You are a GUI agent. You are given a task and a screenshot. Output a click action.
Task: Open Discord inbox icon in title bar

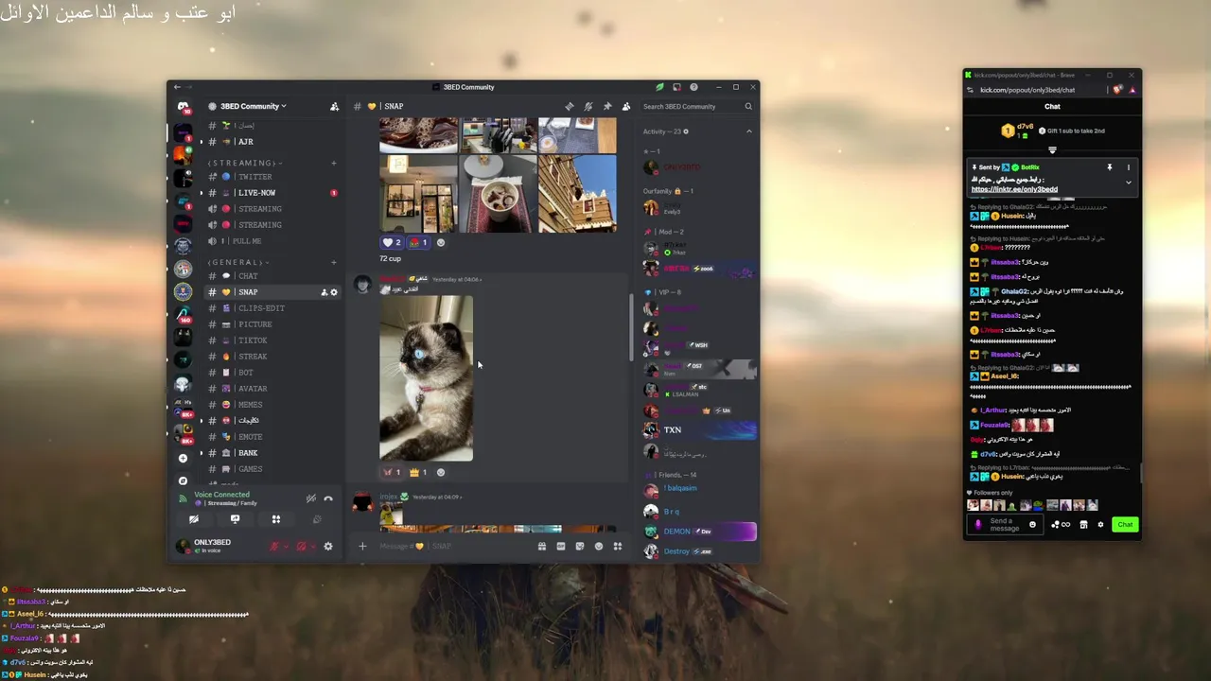click(x=676, y=87)
